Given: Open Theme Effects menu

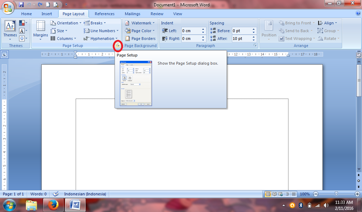Looking at the screenshot, I should click(x=23, y=38).
